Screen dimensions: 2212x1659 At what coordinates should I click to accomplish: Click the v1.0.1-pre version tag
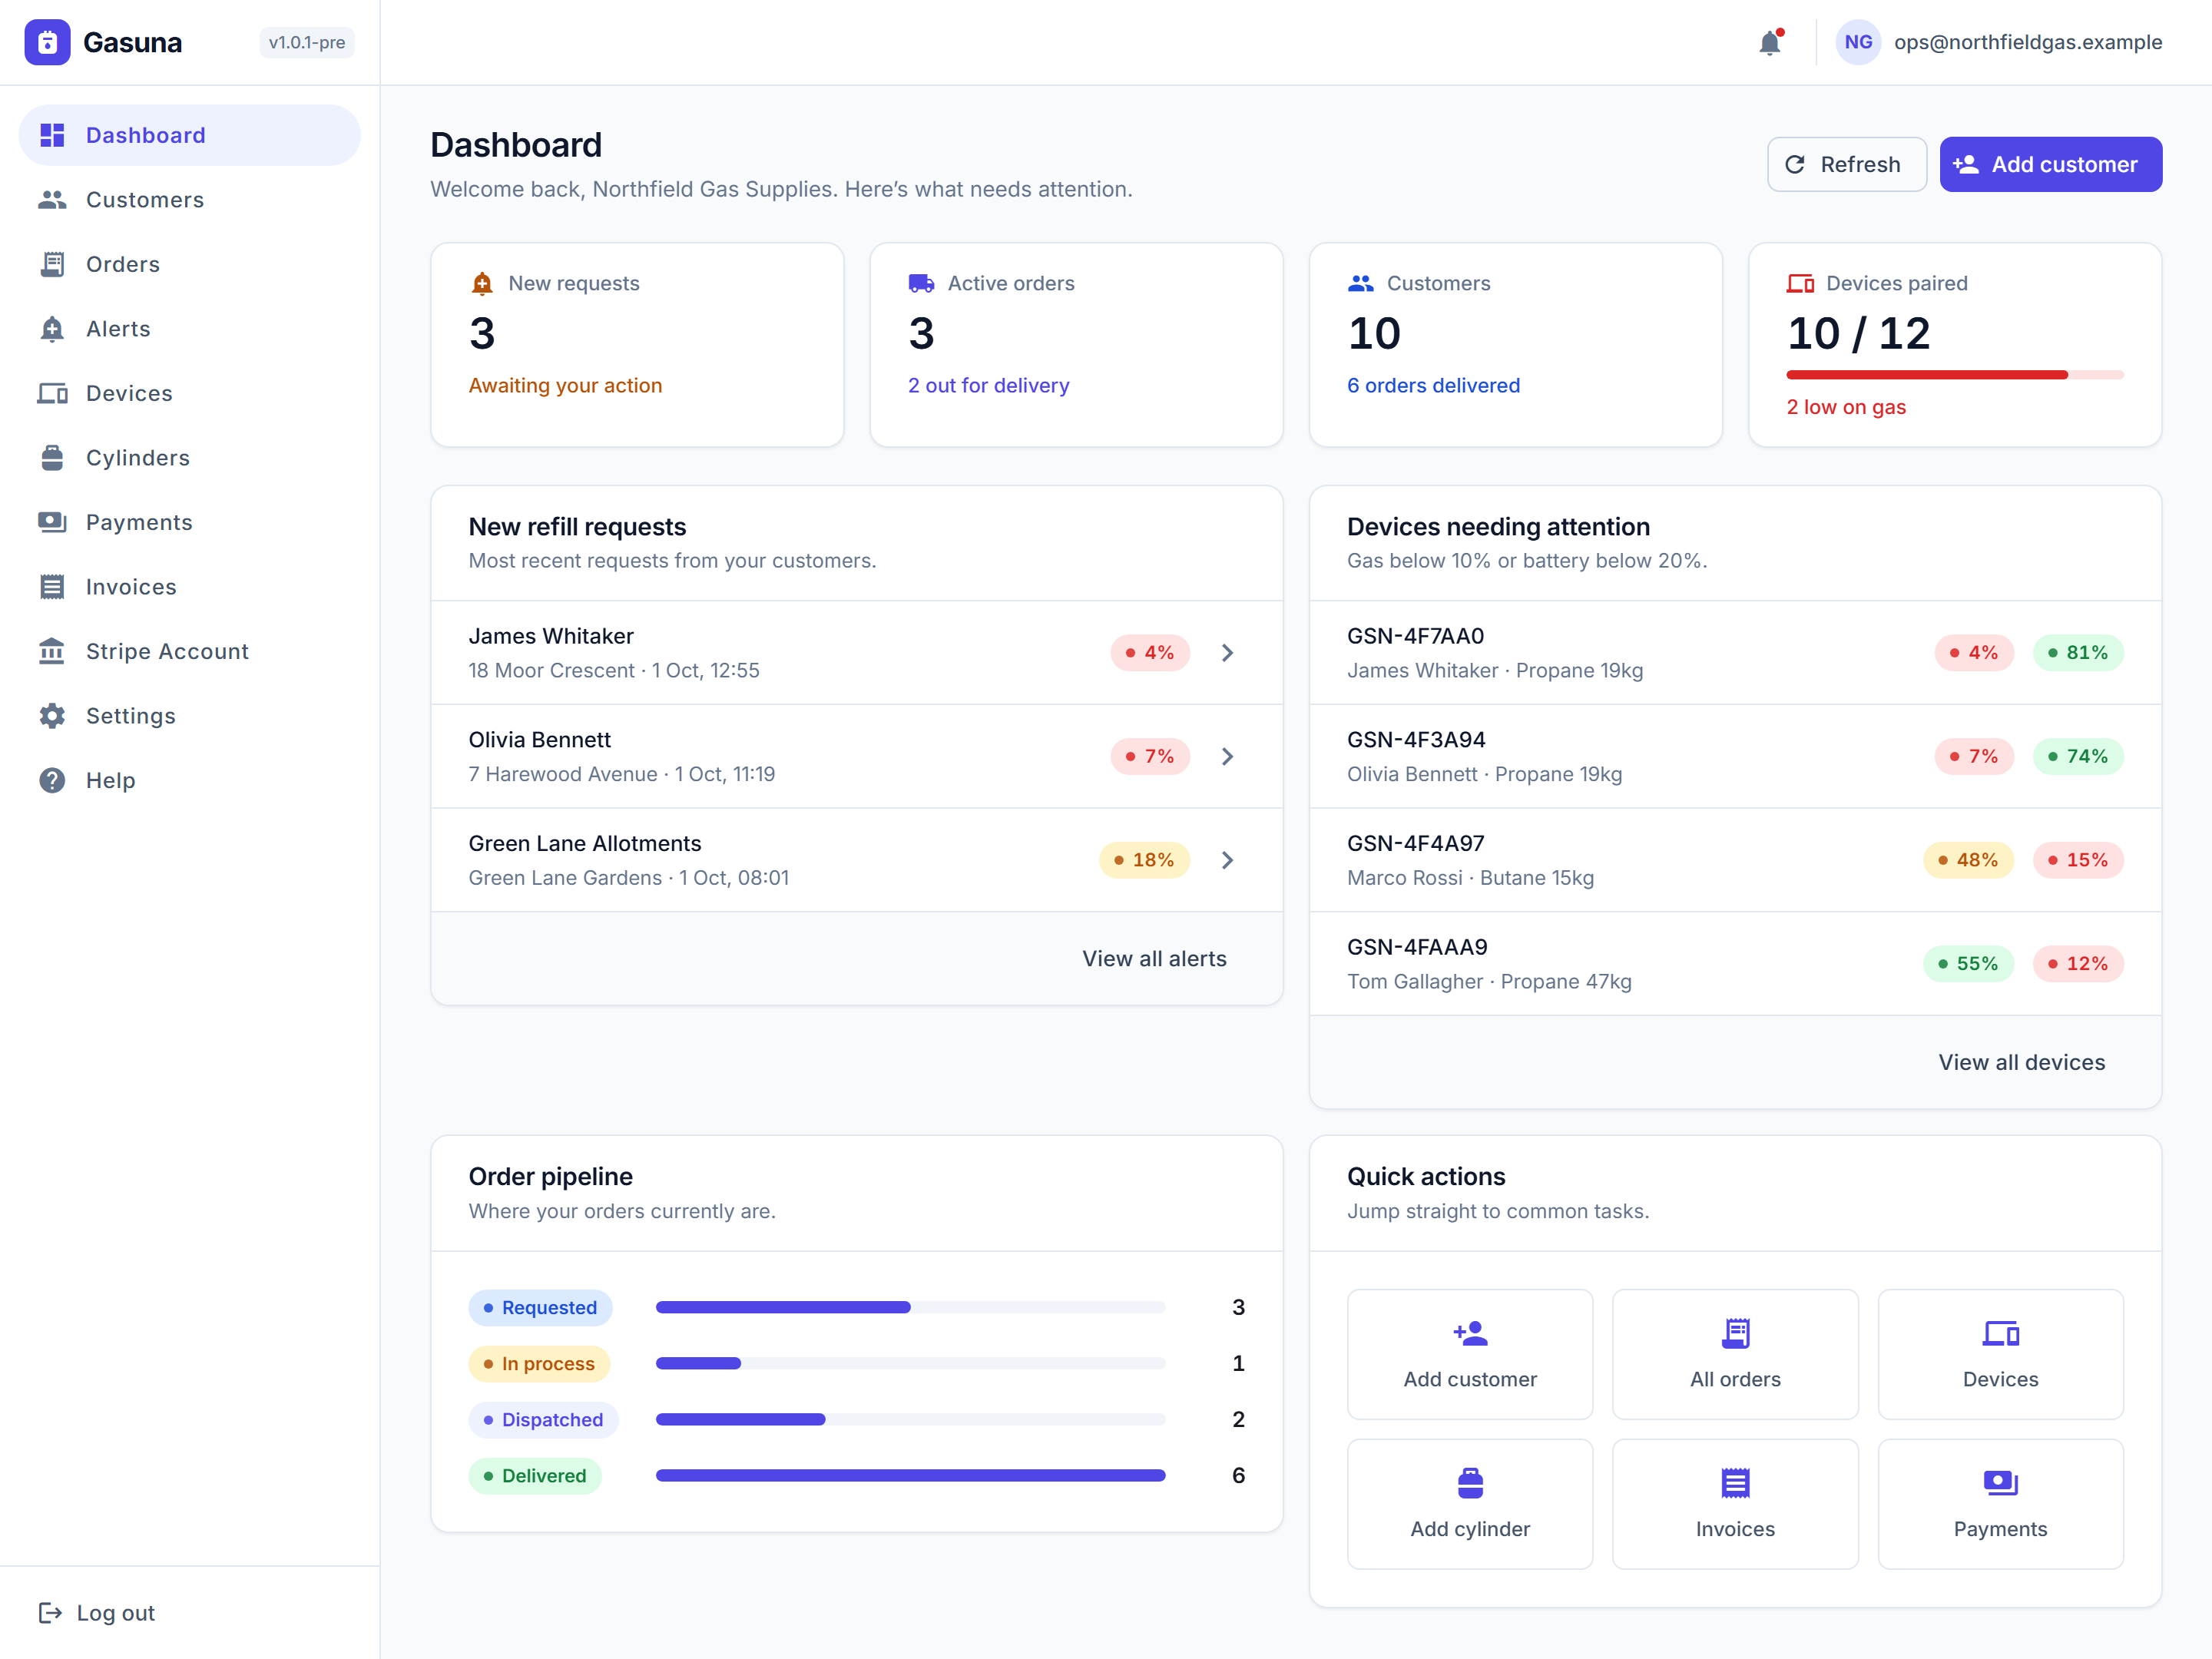pos(307,43)
